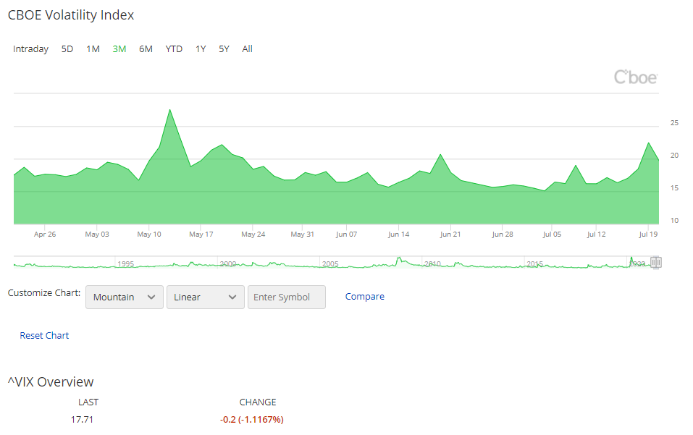Focus the Enter Symbol input field
693x435 pixels.
tap(286, 297)
